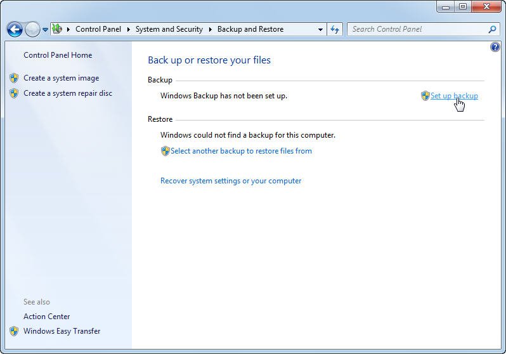
Task: Select another backup to restore files from
Action: click(x=241, y=151)
